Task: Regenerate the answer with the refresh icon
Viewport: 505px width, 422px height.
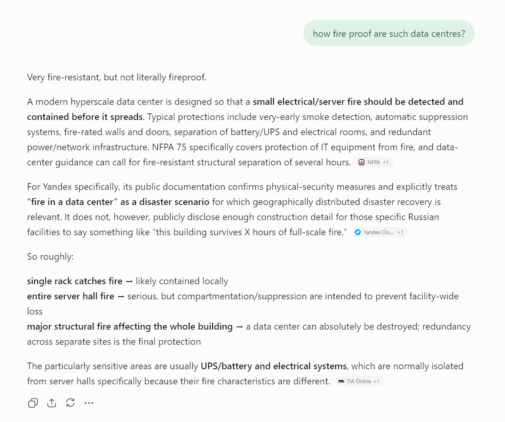Action: 70,403
